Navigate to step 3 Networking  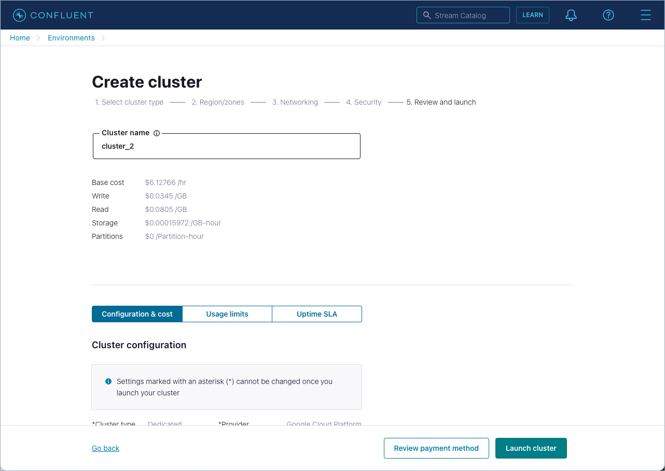(x=295, y=102)
